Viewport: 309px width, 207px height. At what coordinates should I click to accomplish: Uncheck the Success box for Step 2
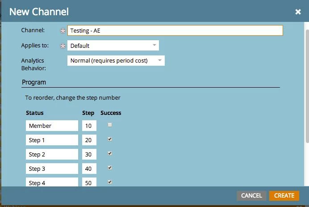coord(110,153)
